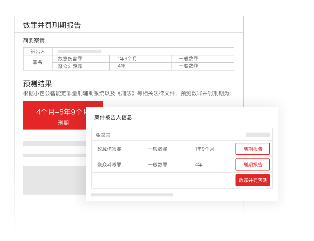Click the 案件被告人信息 card heading
Screen dimensions: 314x241
tap(113, 117)
